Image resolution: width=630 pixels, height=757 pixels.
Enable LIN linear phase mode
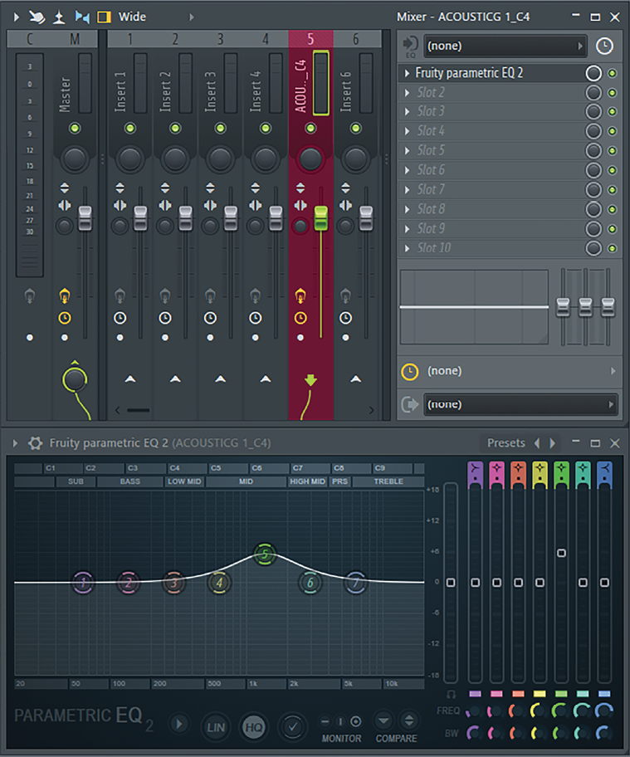[216, 727]
